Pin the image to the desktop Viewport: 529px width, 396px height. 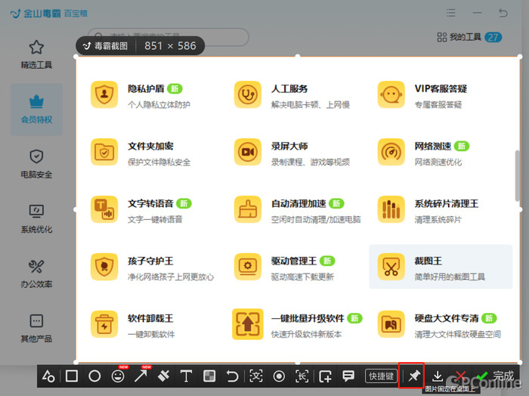414,376
